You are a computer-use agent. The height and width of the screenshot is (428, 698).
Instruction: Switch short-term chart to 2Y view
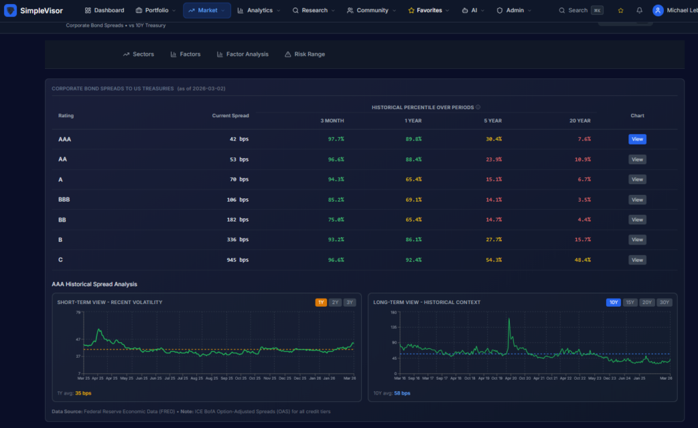(x=335, y=302)
